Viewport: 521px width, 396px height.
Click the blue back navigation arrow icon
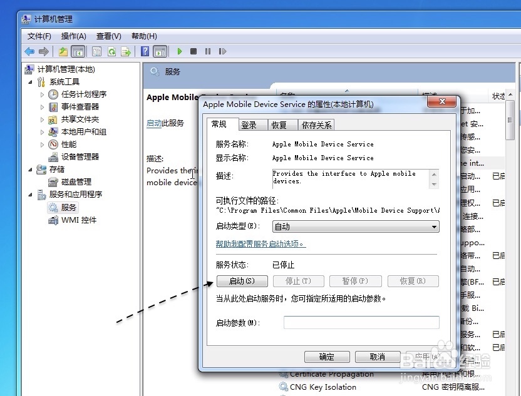[30, 51]
